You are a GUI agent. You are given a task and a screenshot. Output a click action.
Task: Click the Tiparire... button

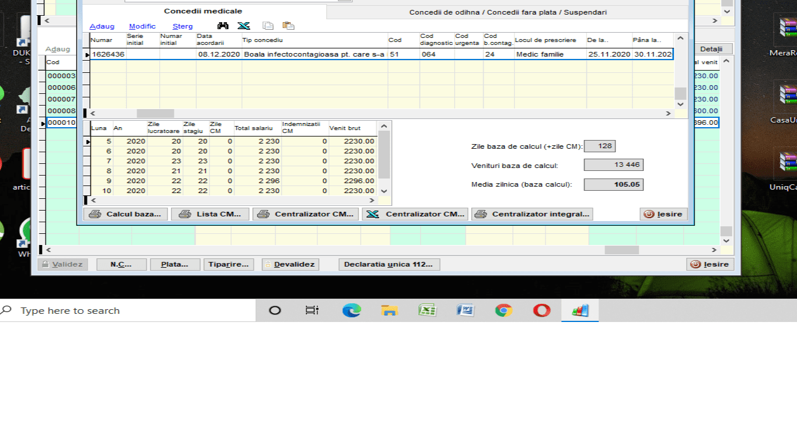[x=229, y=264]
